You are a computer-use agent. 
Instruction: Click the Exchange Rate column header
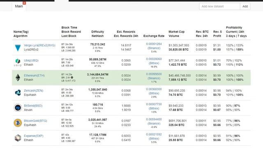[x=154, y=36]
